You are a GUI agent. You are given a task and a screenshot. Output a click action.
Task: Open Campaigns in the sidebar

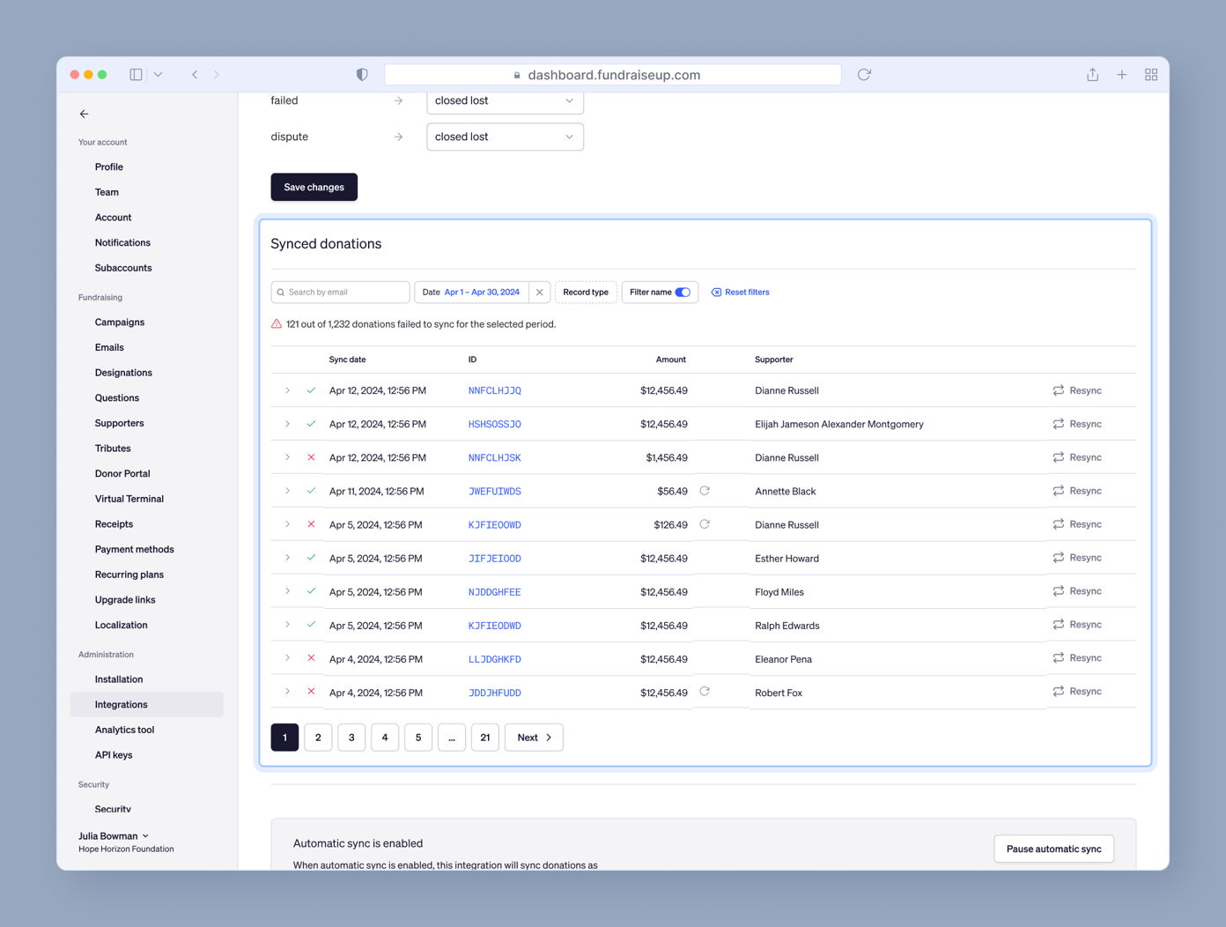pyautogui.click(x=120, y=323)
